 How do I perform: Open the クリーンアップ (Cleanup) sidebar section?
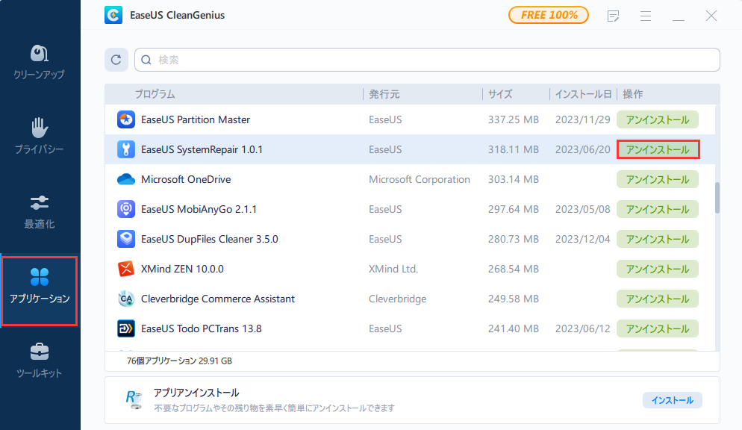pyautogui.click(x=40, y=63)
